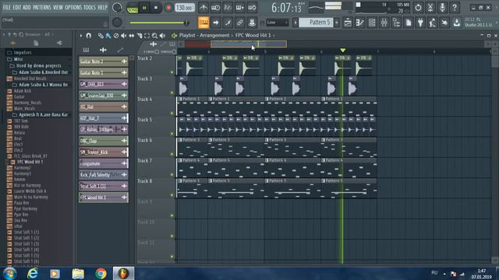Image resolution: width=499 pixels, height=280 pixels.
Task: Open the OPTIONS menu
Action: (x=73, y=7)
